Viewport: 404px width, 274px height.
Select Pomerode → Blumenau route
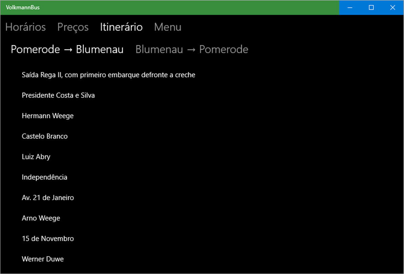click(x=67, y=49)
